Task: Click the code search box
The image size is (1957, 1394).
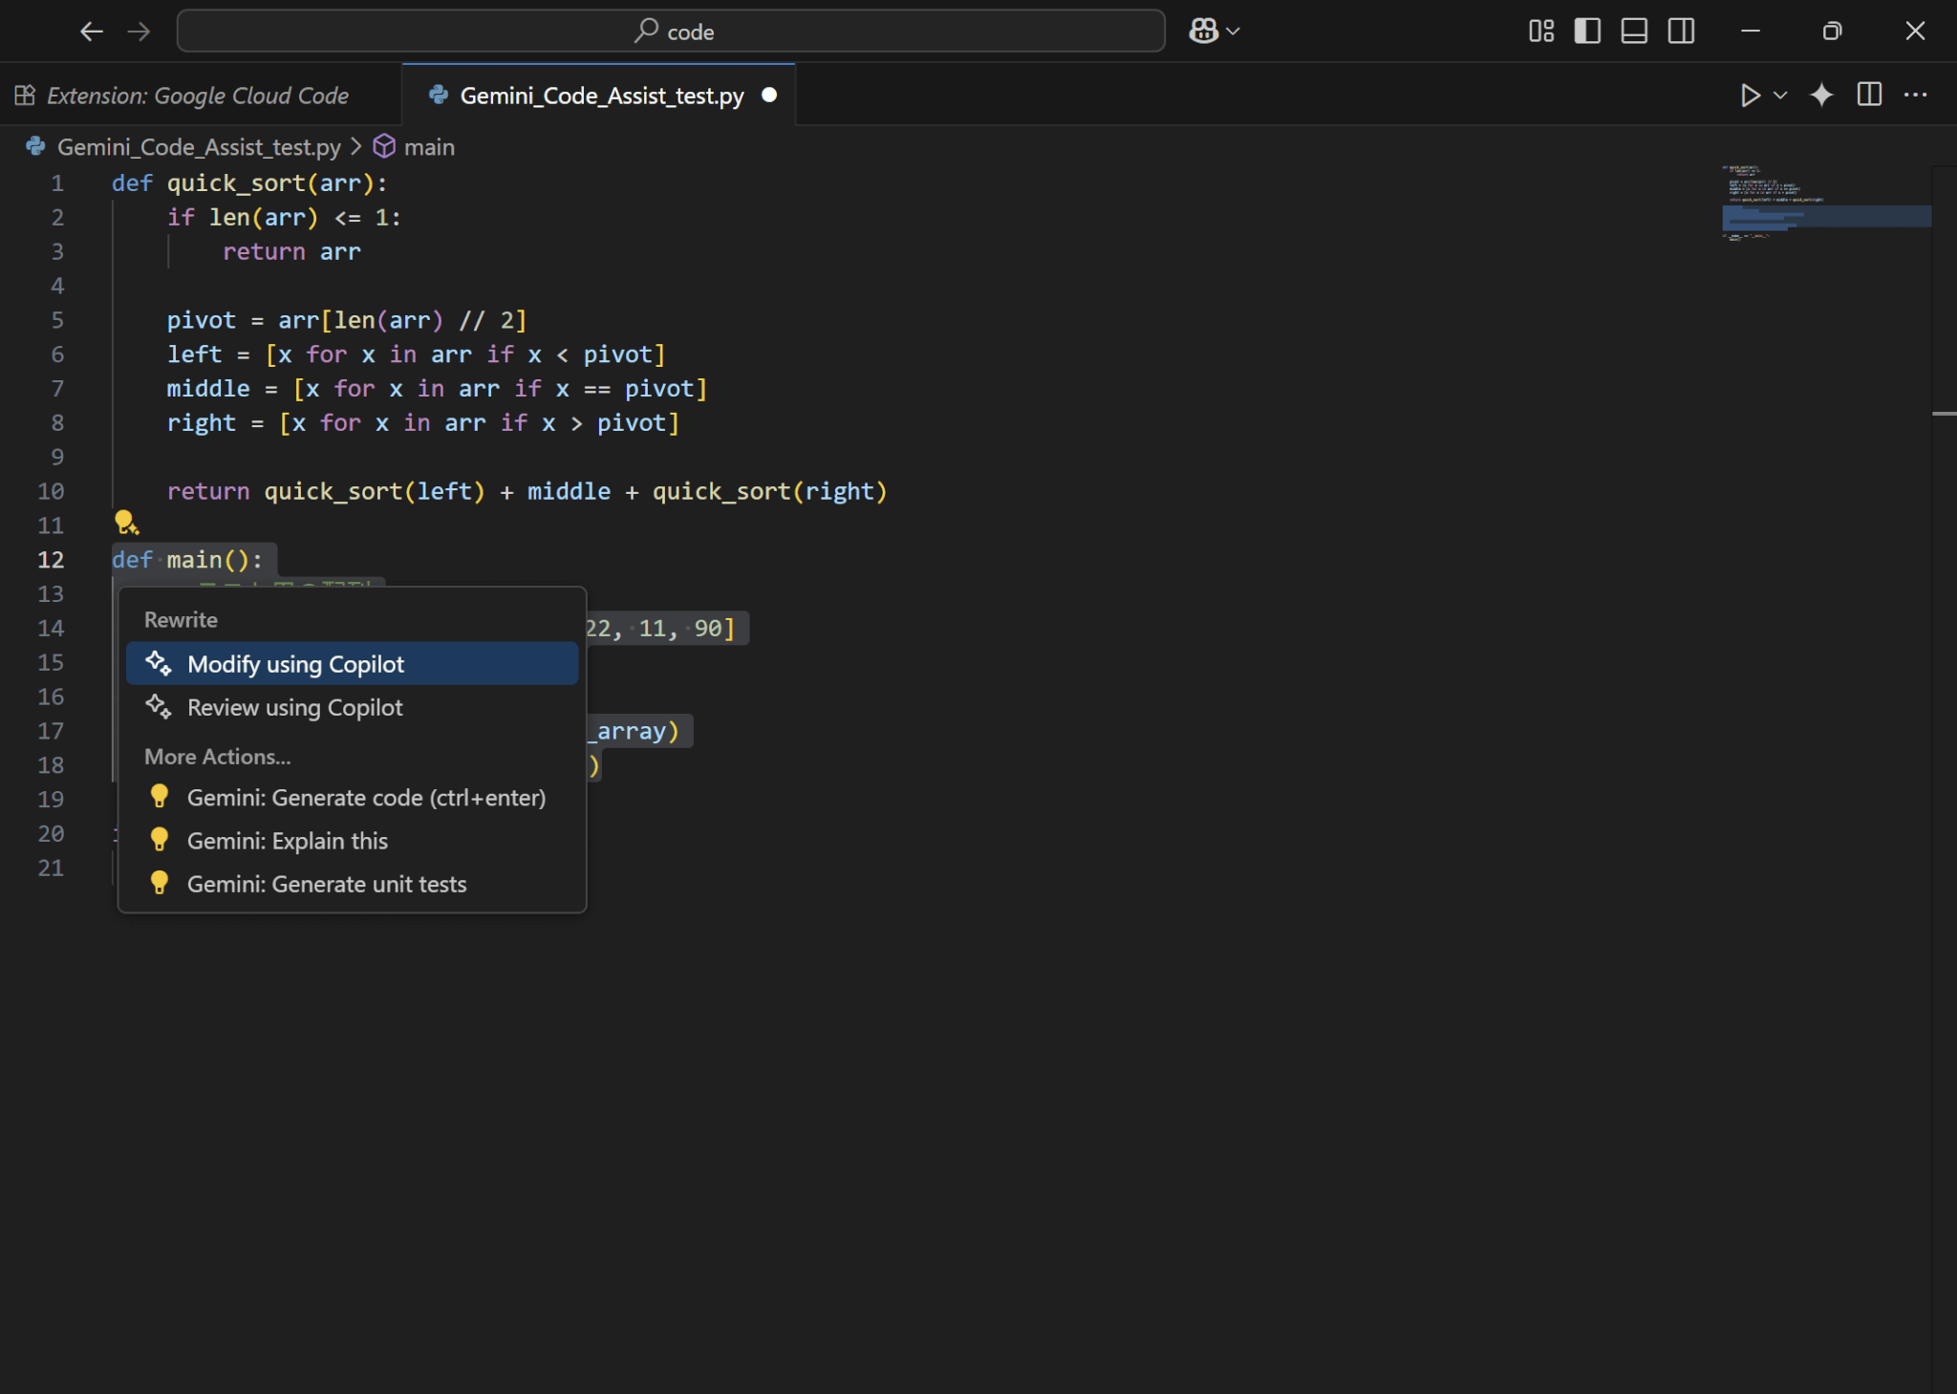Action: (671, 32)
